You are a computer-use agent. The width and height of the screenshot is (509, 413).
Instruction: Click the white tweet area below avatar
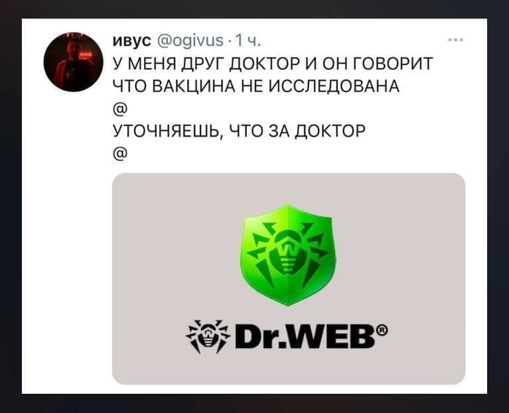pos(66,240)
